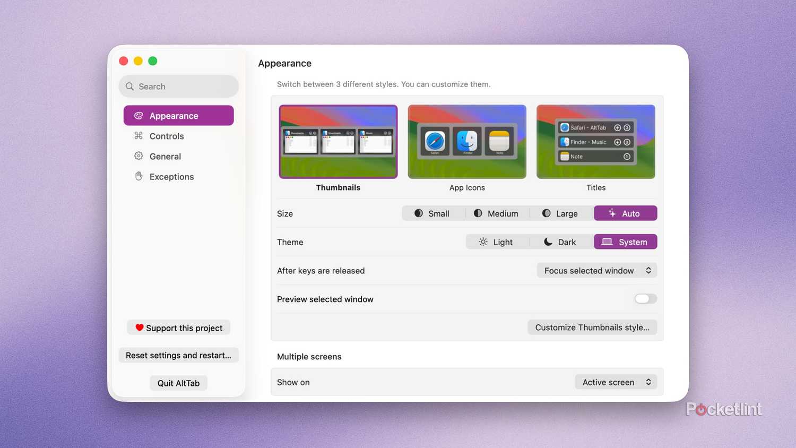Click the Search input field
The height and width of the screenshot is (448, 796).
tap(179, 87)
